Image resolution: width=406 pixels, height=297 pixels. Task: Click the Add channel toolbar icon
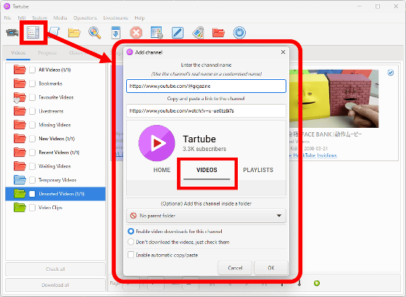[33, 33]
